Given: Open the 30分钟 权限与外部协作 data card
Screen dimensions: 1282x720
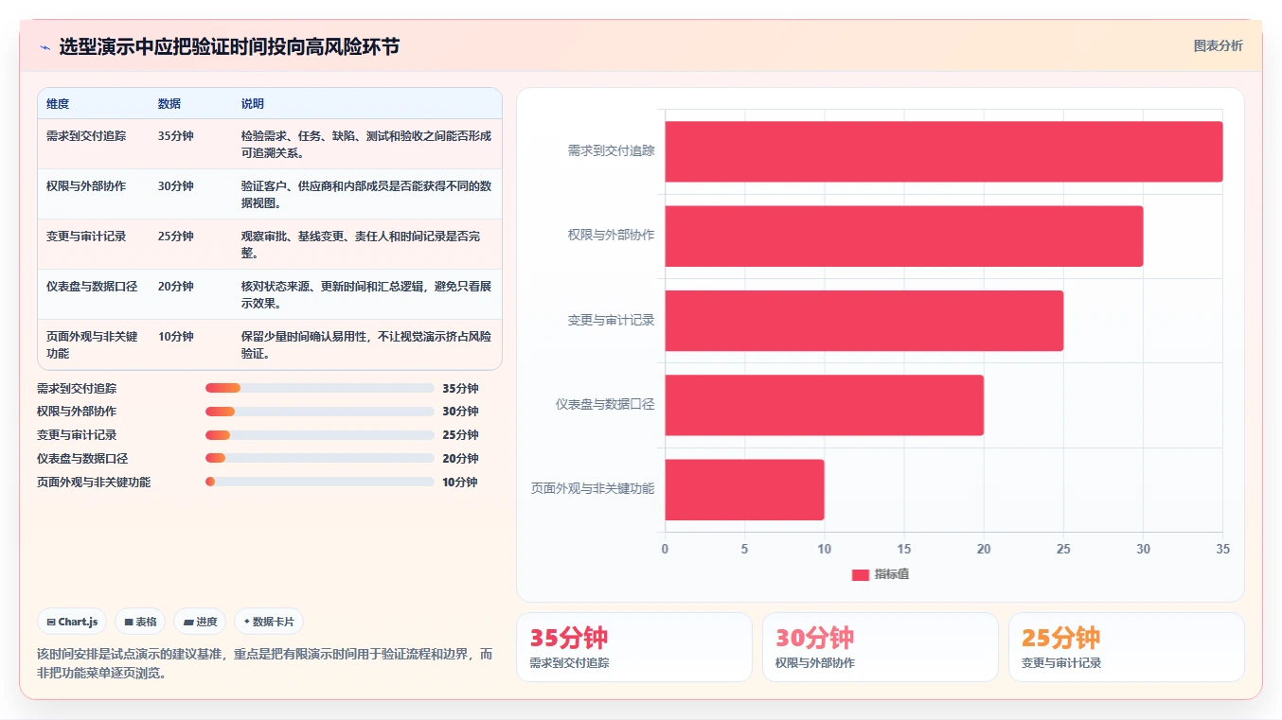Looking at the screenshot, I should [880, 647].
